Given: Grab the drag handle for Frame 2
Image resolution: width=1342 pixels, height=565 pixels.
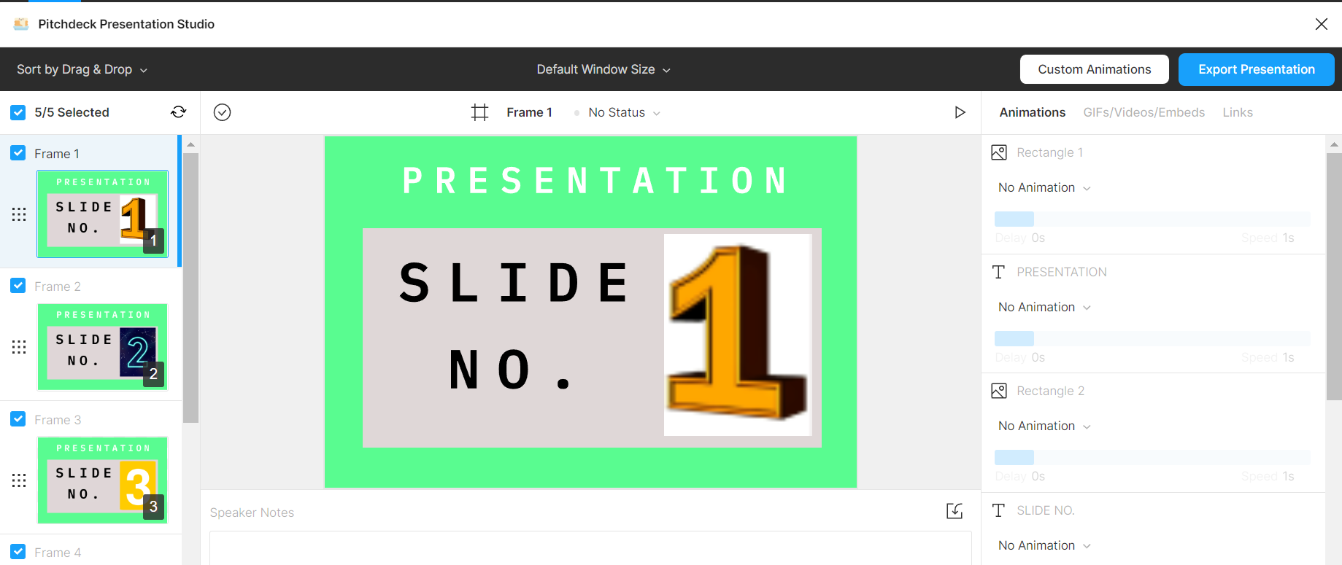Looking at the screenshot, I should (19, 347).
